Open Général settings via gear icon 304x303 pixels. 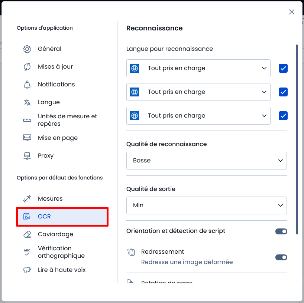pos(27,49)
